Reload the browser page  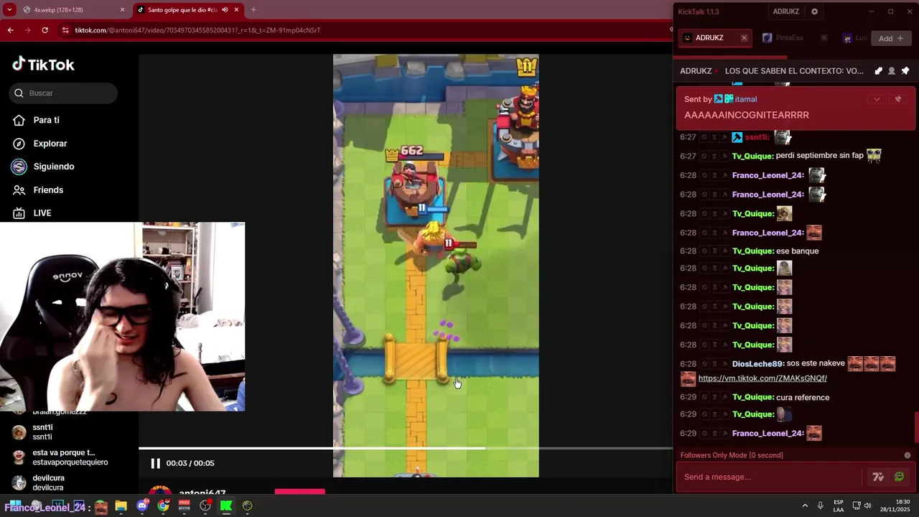45,30
